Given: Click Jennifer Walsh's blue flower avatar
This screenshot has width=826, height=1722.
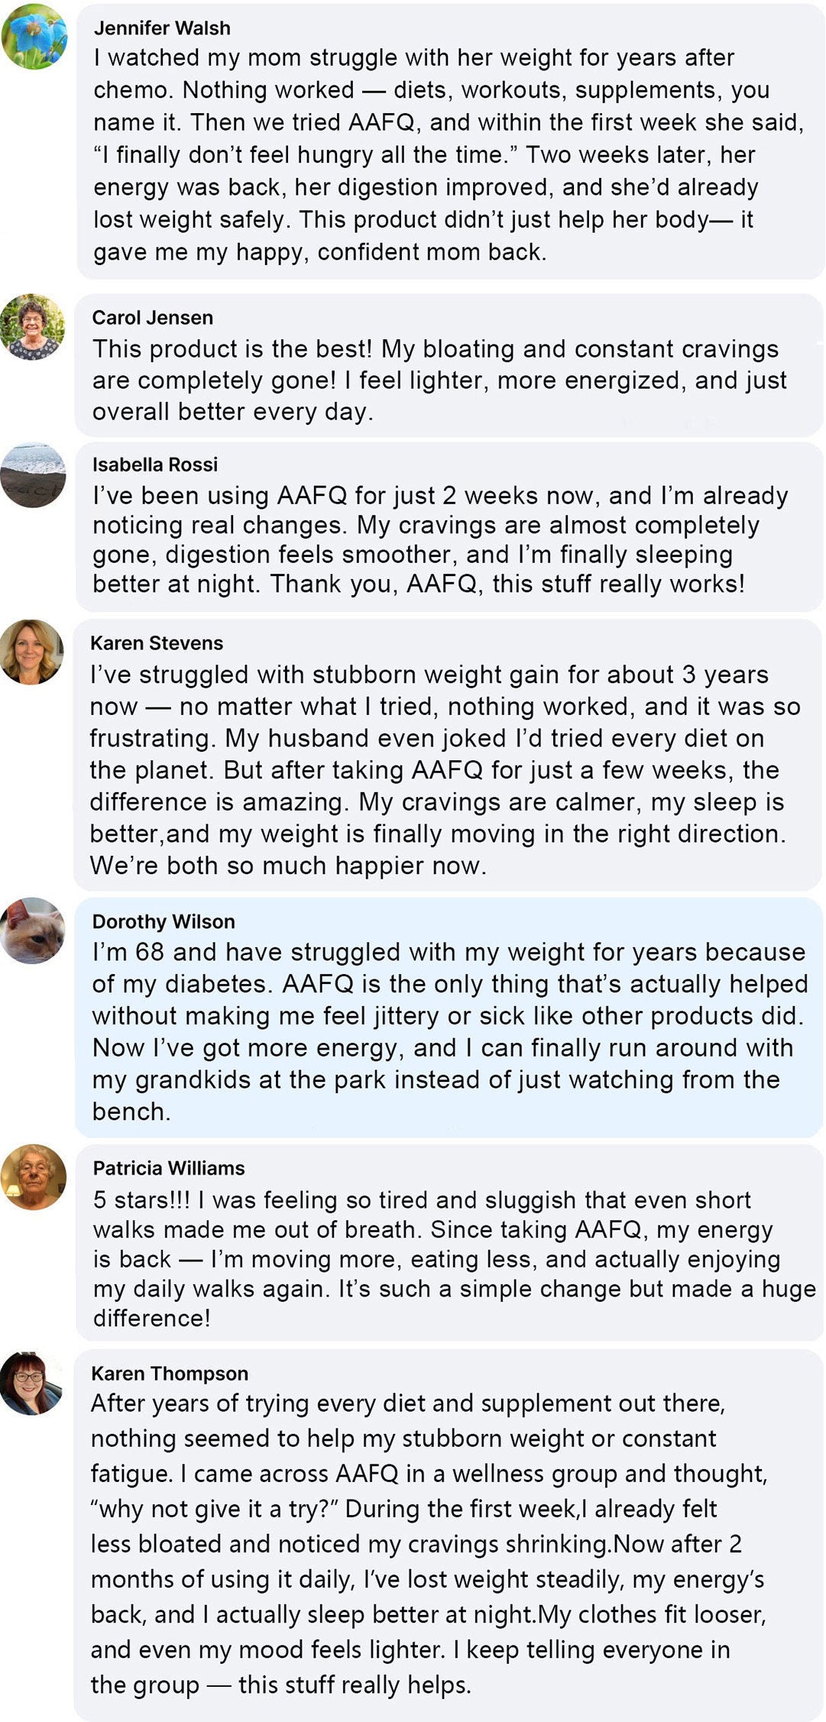Looking at the screenshot, I should click(x=34, y=37).
